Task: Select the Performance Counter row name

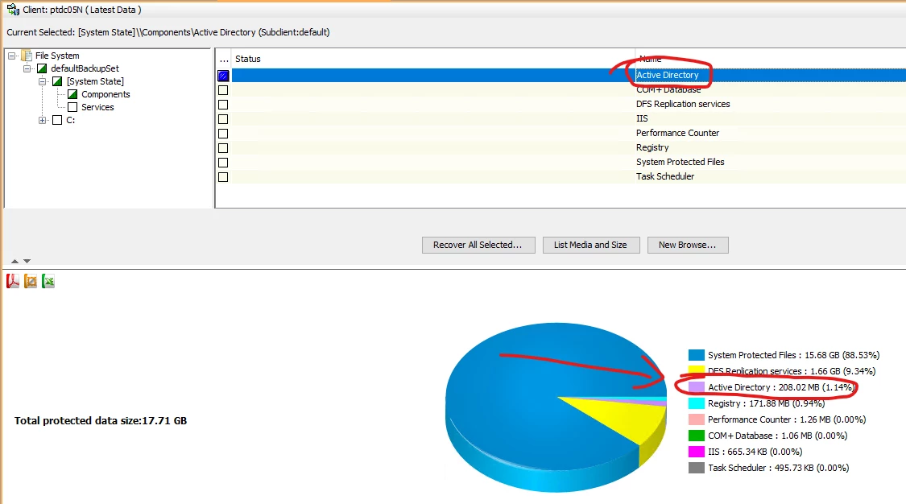Action: (x=678, y=133)
